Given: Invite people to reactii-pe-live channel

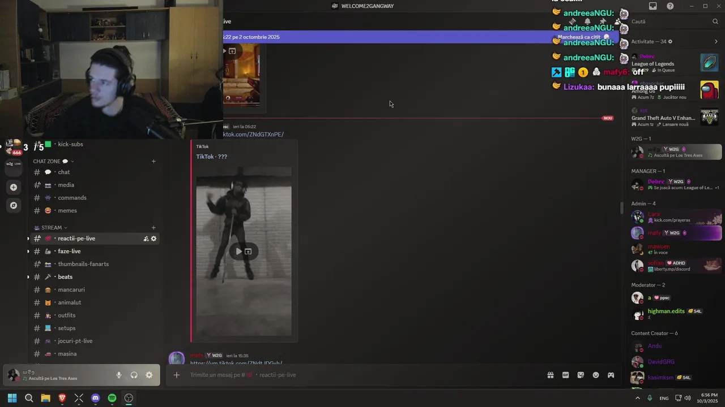Looking at the screenshot, I should [x=146, y=239].
